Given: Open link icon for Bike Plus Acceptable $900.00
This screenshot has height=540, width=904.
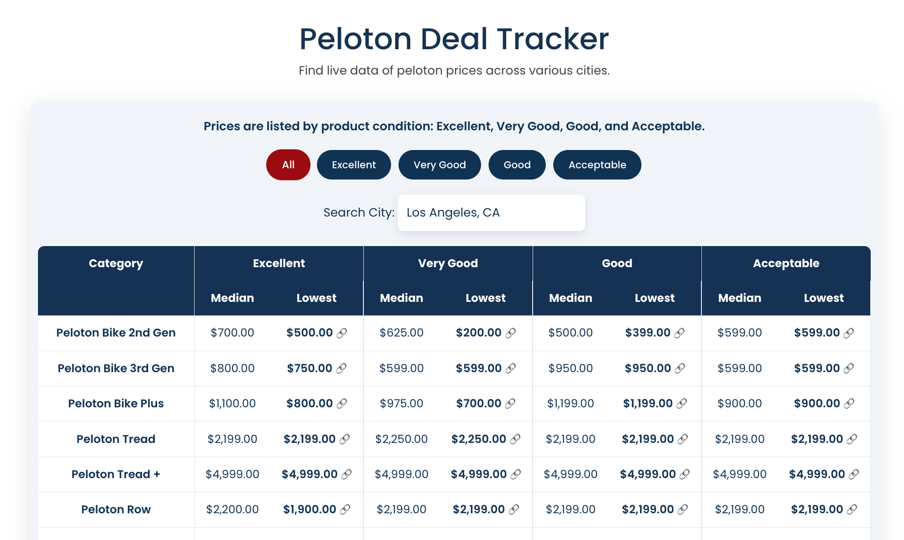Looking at the screenshot, I should coord(849,404).
